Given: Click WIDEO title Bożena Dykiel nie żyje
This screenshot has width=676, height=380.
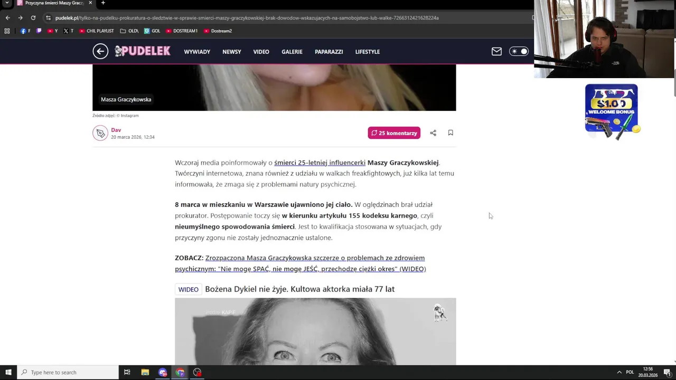Looking at the screenshot, I should tap(299, 289).
